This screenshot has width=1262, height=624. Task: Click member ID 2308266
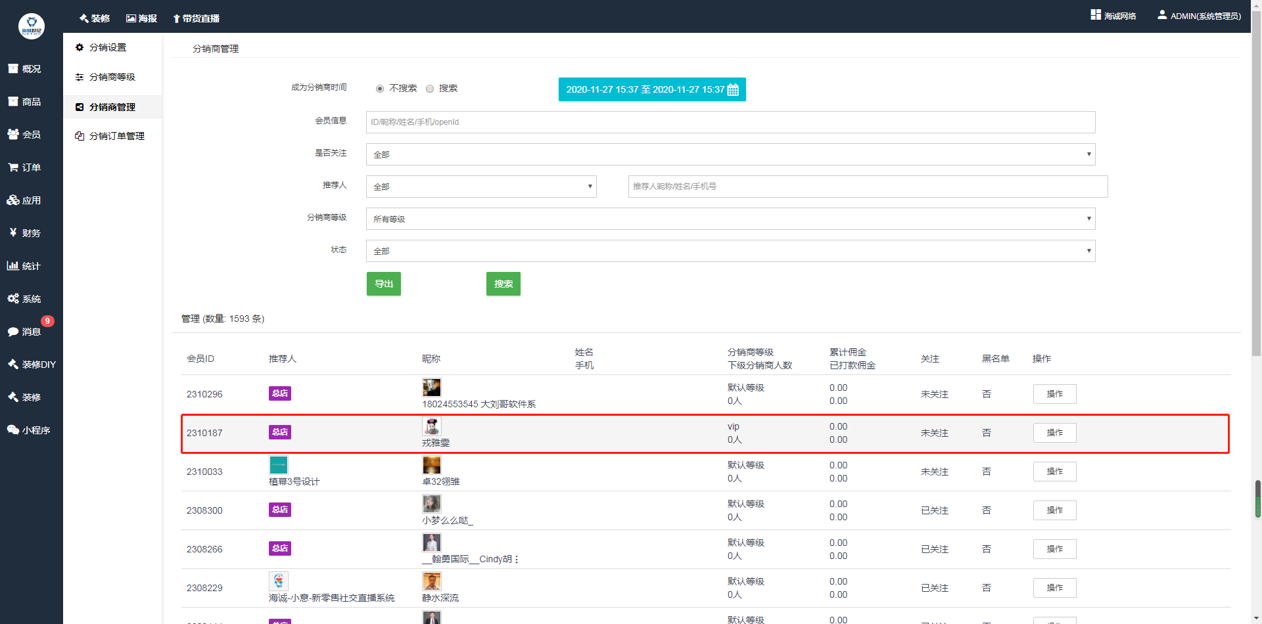pos(204,549)
